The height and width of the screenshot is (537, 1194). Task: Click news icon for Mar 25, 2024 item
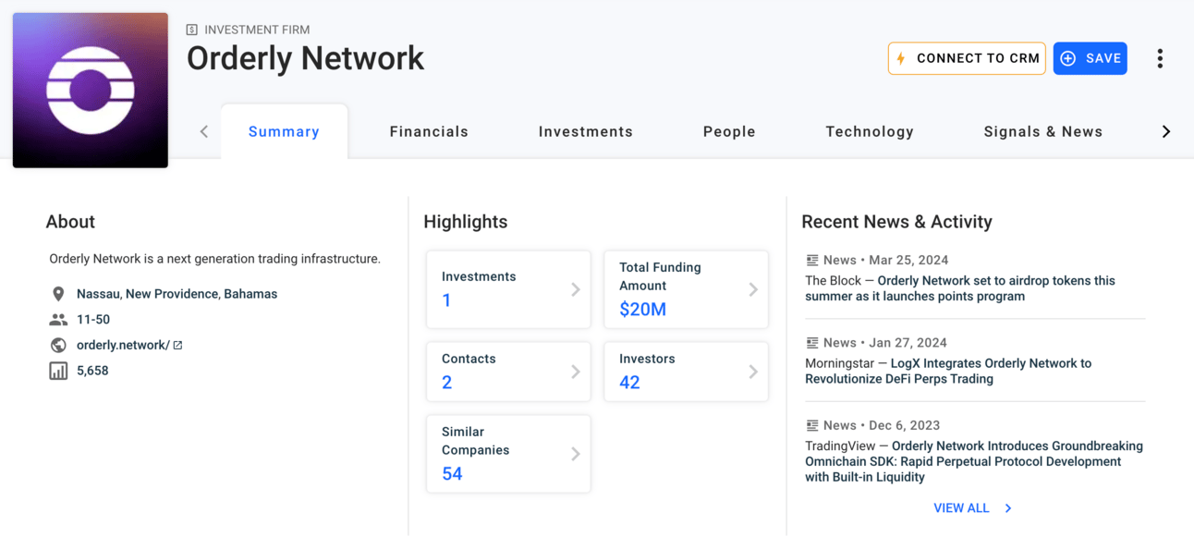pos(811,261)
